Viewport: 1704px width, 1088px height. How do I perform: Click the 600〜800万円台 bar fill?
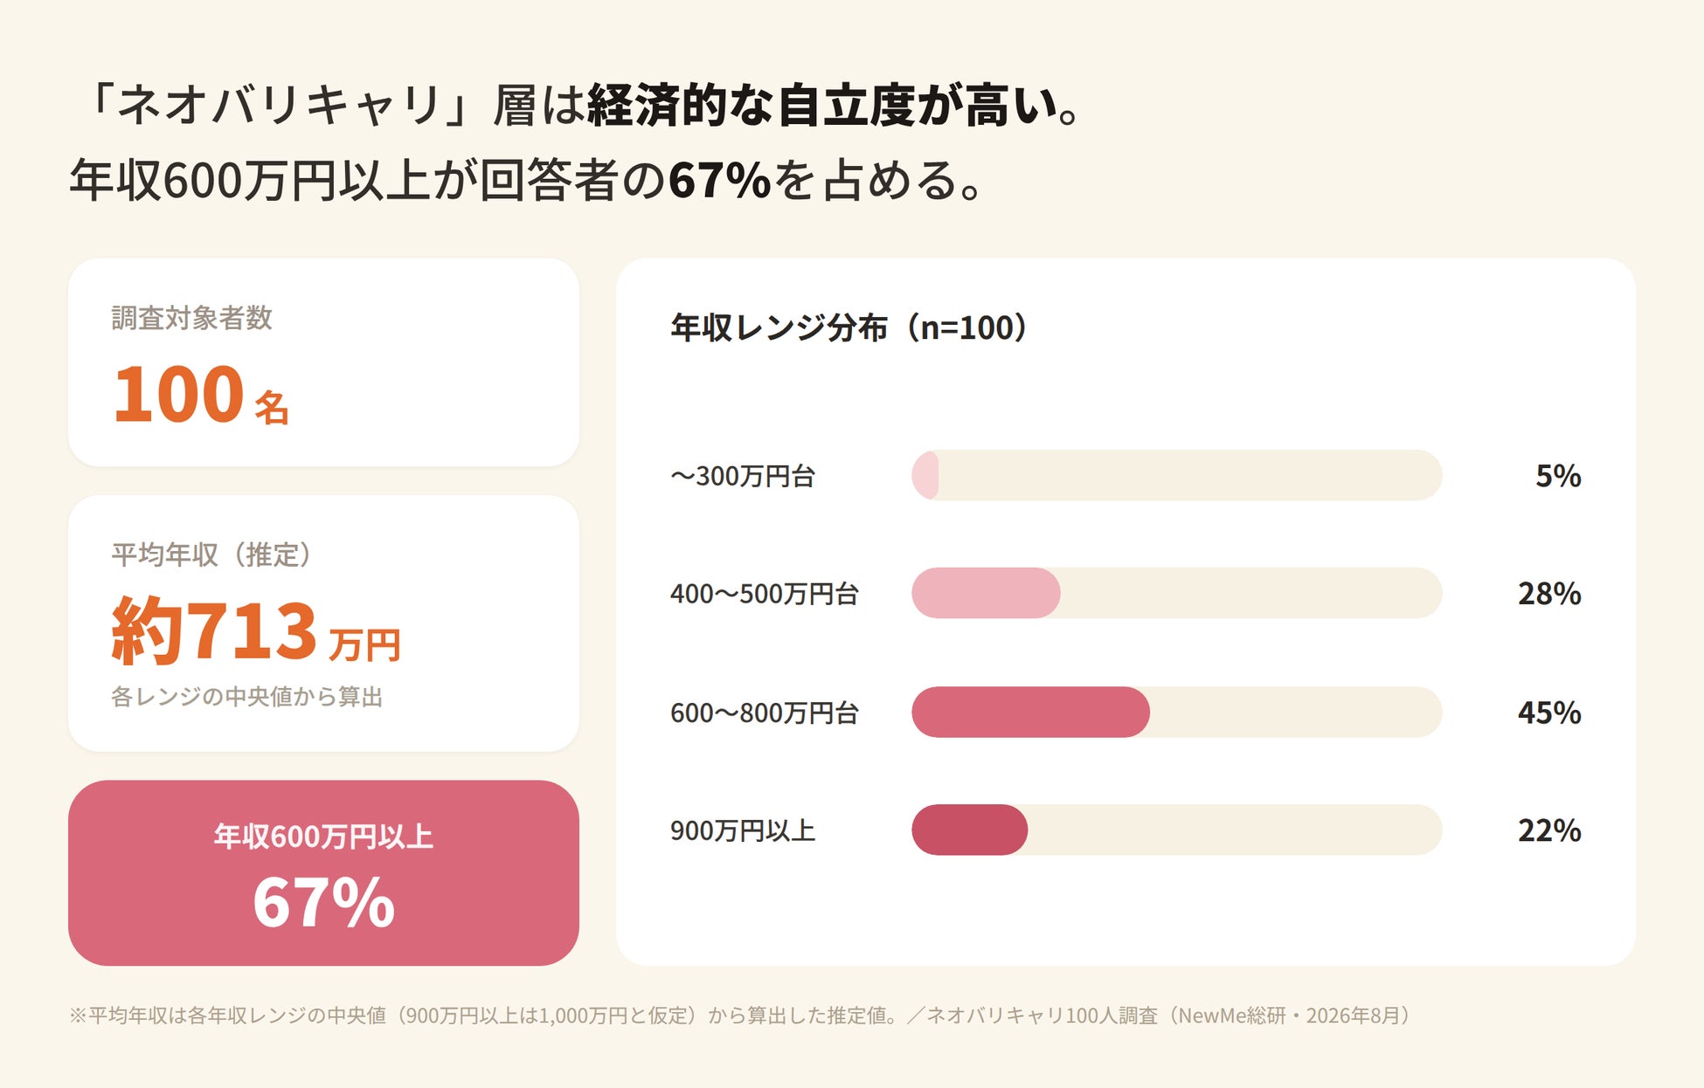point(1030,712)
